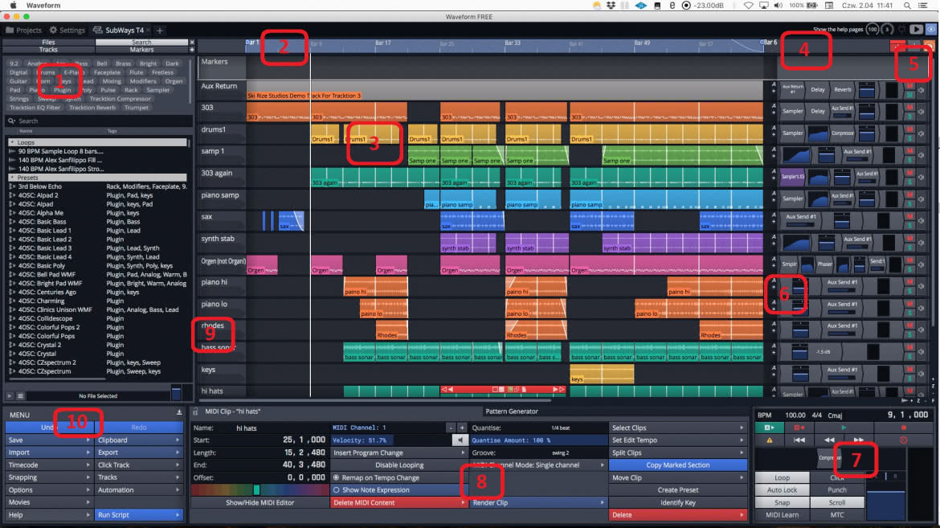Open the Phaser plugin on Orgen track

824,264
